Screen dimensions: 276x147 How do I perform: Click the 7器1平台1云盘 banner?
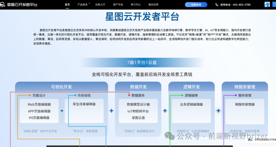(142, 63)
